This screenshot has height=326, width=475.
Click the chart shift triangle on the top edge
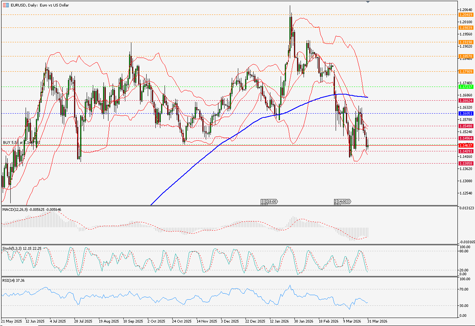pos(368,2)
